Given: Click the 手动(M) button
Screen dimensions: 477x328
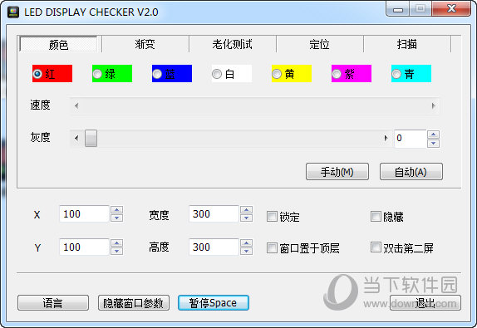Looking at the screenshot, I should (337, 172).
